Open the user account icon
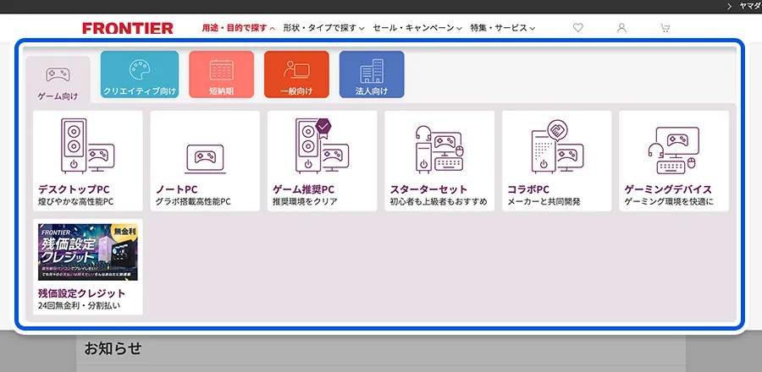 click(x=621, y=28)
